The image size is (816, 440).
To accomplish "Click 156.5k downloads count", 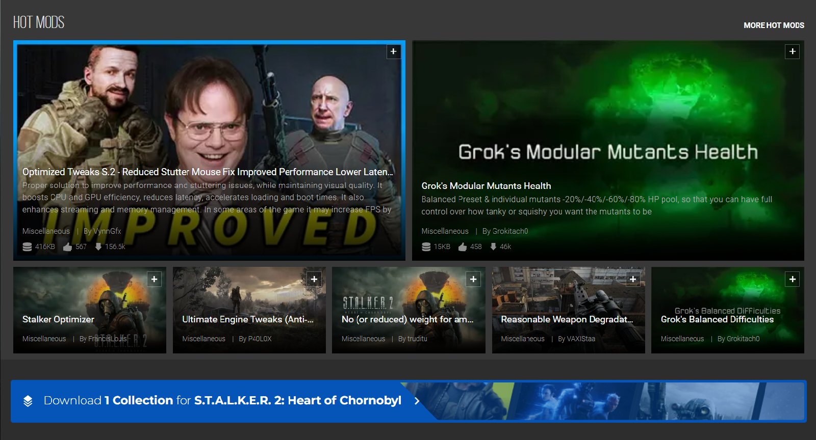I will coord(115,246).
